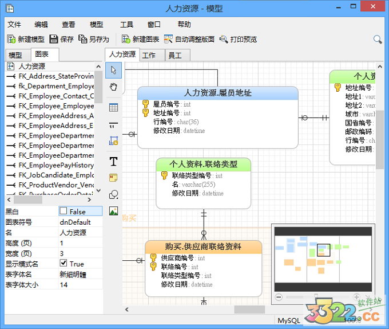Viewport: 389px width, 329px height.
Task: Click the tree list scroll-down arrow
Action: (x=98, y=191)
